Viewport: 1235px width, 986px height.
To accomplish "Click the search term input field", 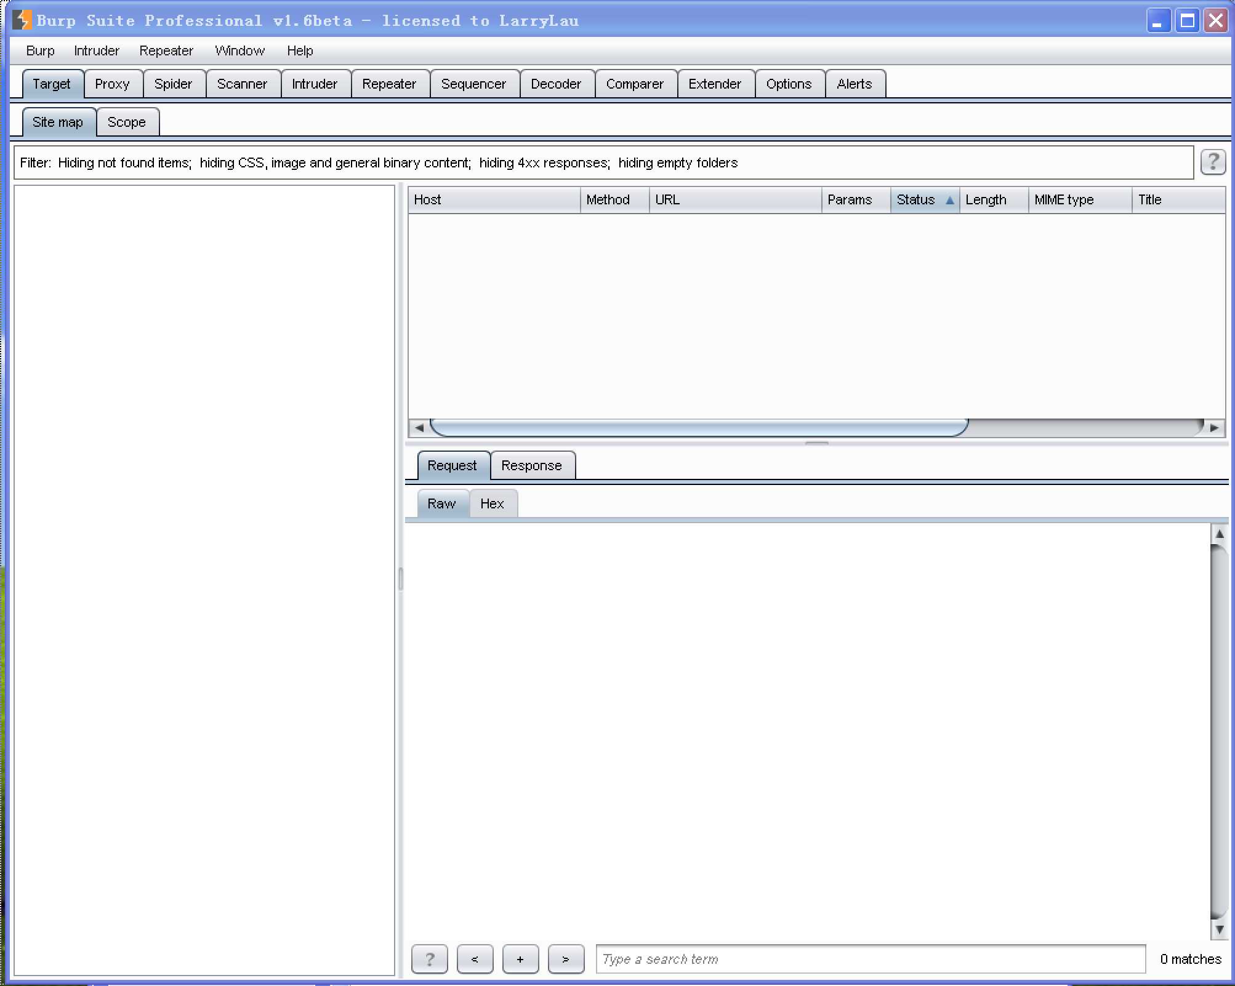I will tap(871, 959).
